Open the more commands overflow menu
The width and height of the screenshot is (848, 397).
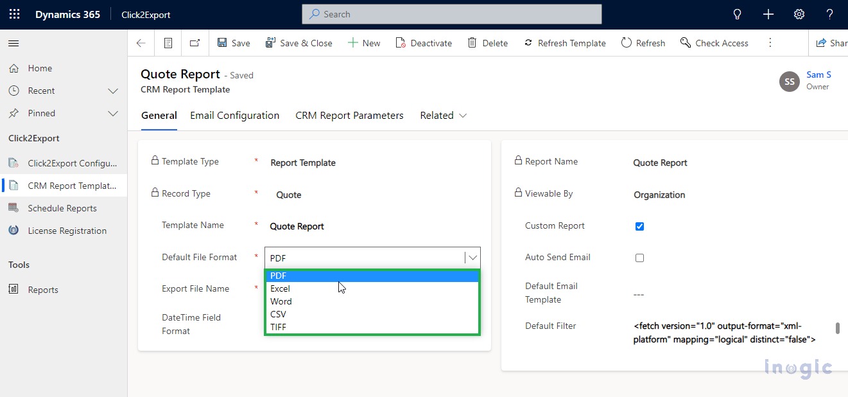pyautogui.click(x=770, y=43)
